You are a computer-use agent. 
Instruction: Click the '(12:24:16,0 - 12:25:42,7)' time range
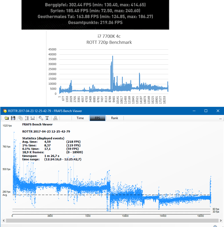click(x=63, y=159)
